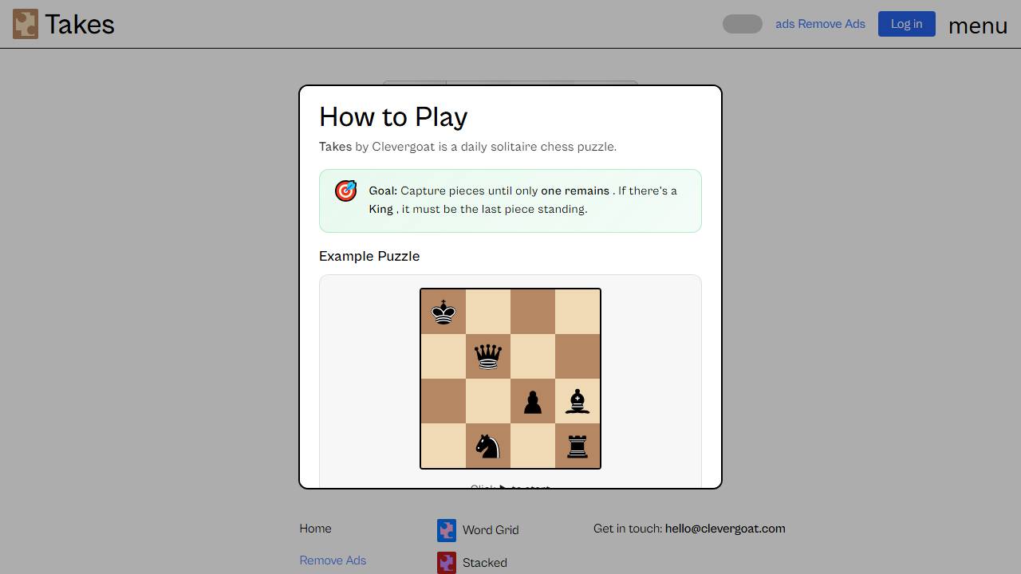Select the black pawn chess piece
This screenshot has height=574, width=1021.
(533, 402)
